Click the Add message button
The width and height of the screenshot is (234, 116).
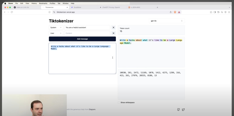[x=82, y=39]
